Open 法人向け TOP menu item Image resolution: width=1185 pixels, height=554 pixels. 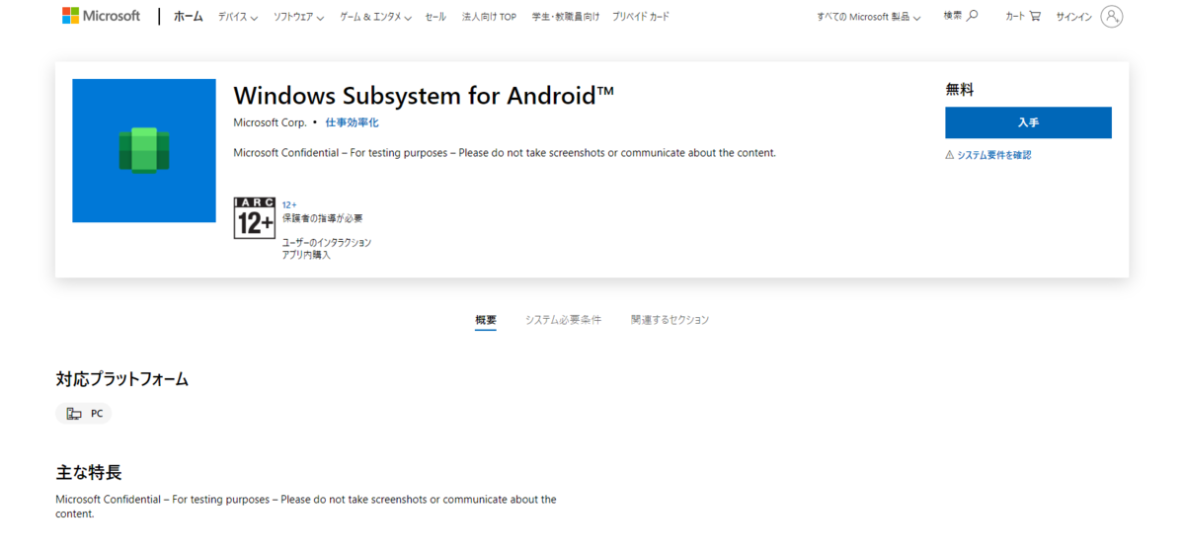pyautogui.click(x=489, y=17)
